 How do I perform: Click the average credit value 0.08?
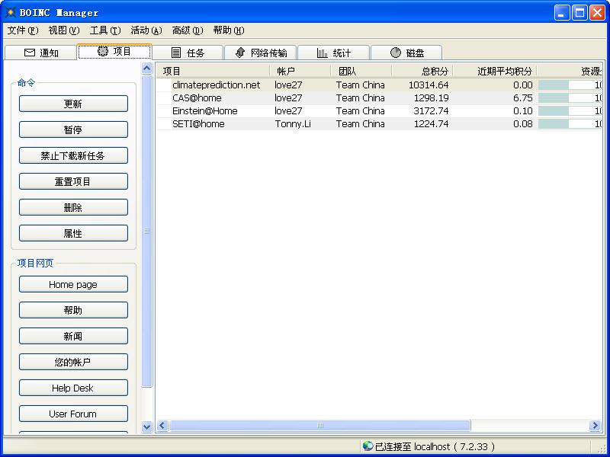[x=523, y=124]
